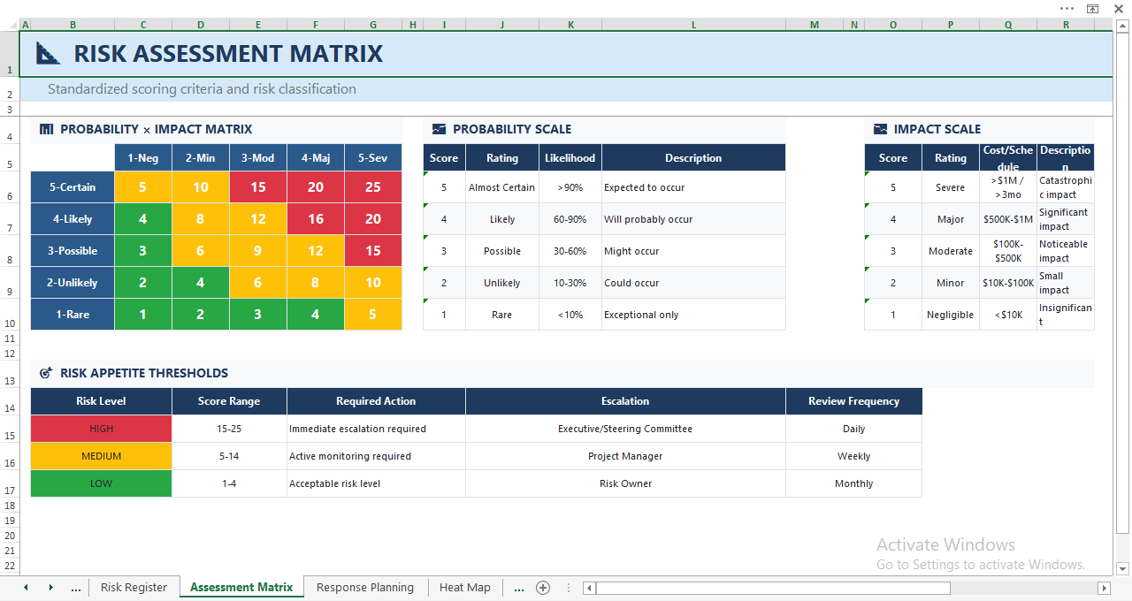Screen dimensions: 1132x601
Task: Click the 1-Rare row label
Action: pyautogui.click(x=73, y=315)
